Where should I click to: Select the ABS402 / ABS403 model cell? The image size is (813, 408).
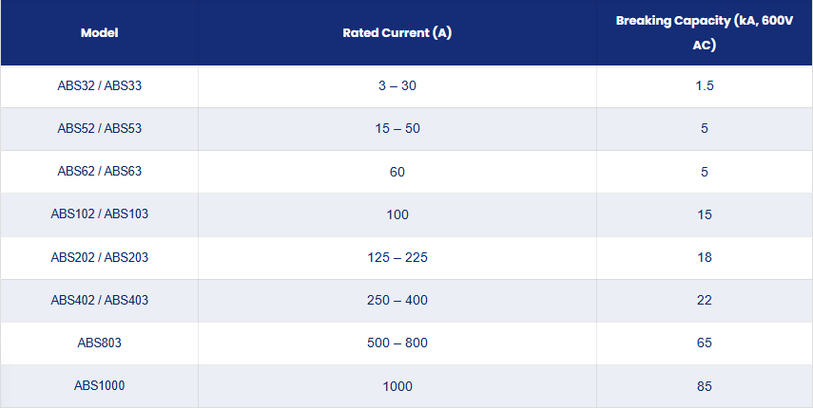[x=100, y=300]
